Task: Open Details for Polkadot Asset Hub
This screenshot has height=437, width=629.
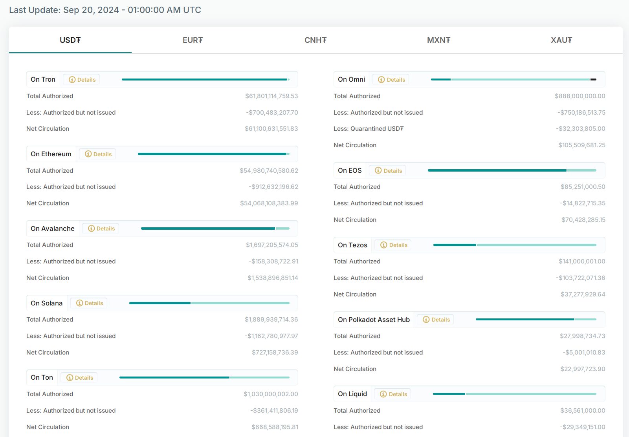Action: [435, 320]
